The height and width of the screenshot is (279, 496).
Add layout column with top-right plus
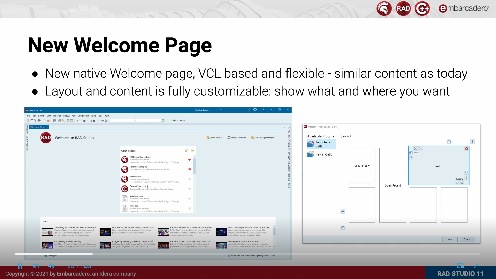point(472,142)
